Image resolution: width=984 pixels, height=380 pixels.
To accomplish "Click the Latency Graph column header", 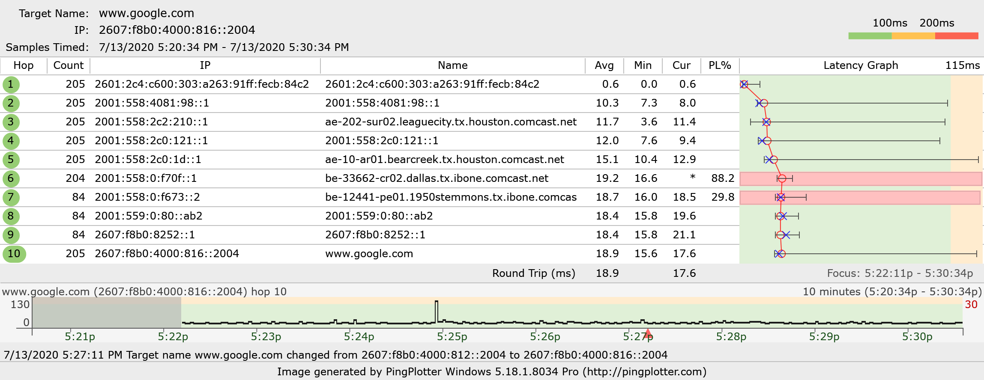I will pyautogui.click(x=861, y=65).
